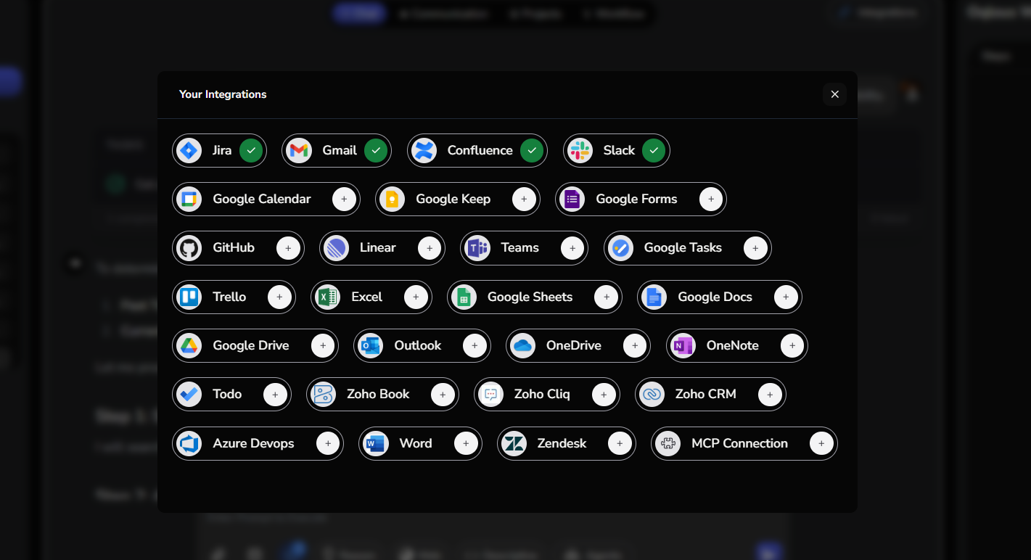
Task: Click the Confluence logo icon
Action: coord(424,151)
